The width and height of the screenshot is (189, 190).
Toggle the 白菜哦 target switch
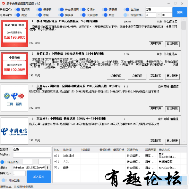point(127,10)
